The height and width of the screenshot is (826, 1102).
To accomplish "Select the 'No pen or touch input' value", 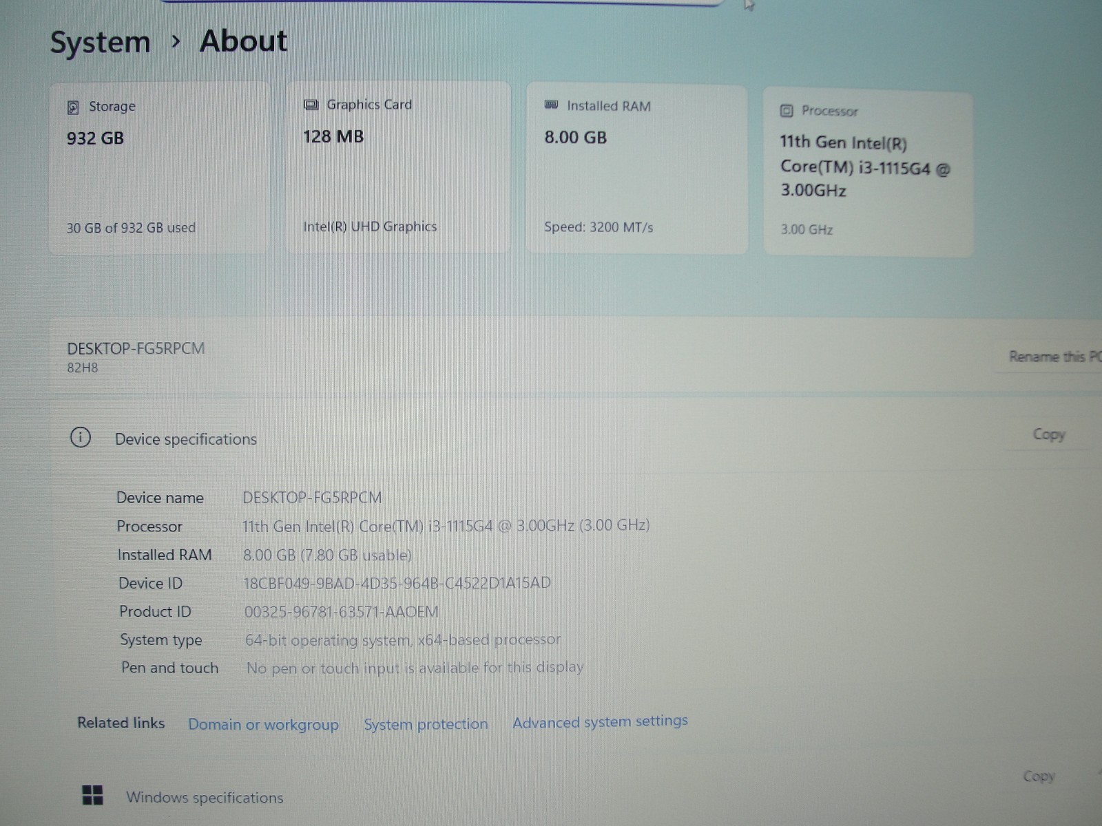I will tap(415, 667).
